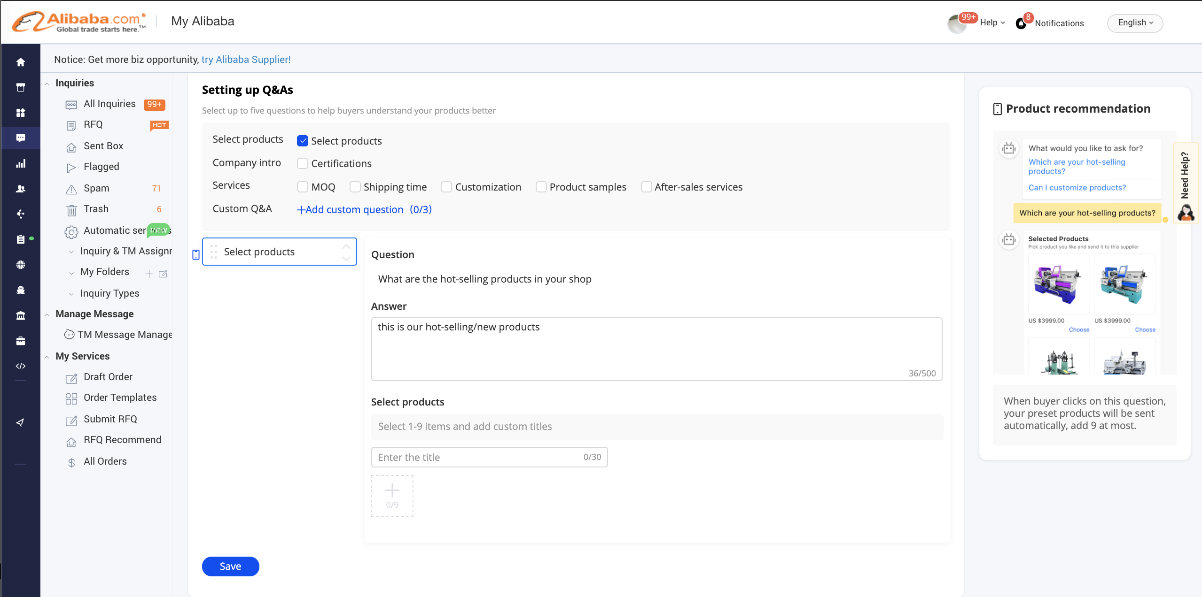The width and height of the screenshot is (1202, 597).
Task: Click the user avatar in the header
Action: (x=957, y=23)
